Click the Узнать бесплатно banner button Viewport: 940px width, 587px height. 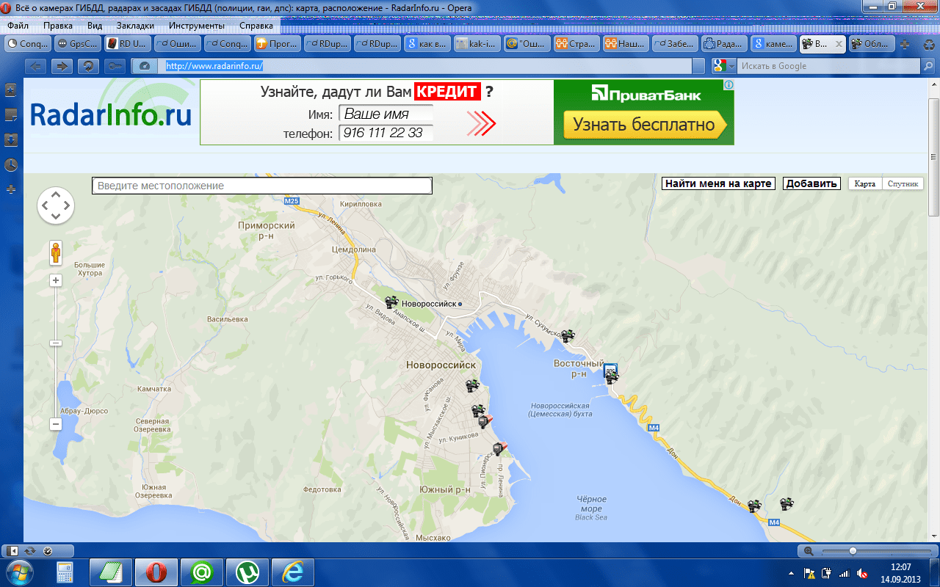[x=643, y=124]
